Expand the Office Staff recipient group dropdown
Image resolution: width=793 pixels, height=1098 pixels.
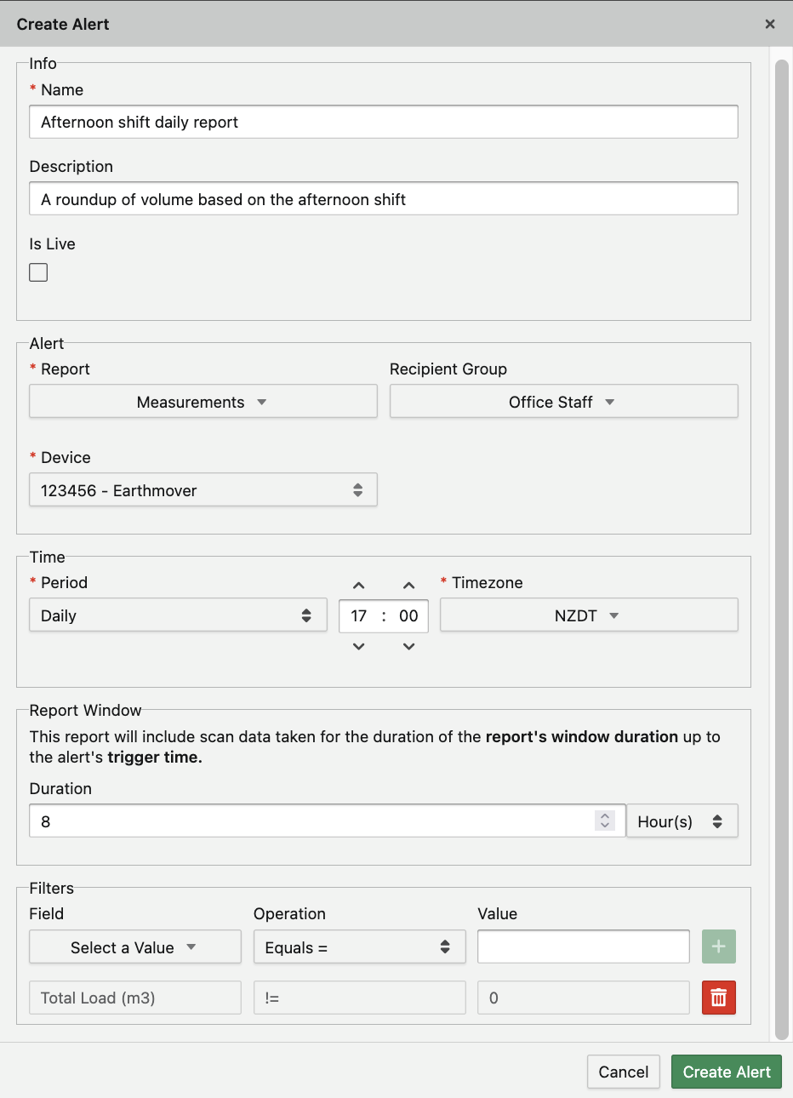click(x=563, y=402)
